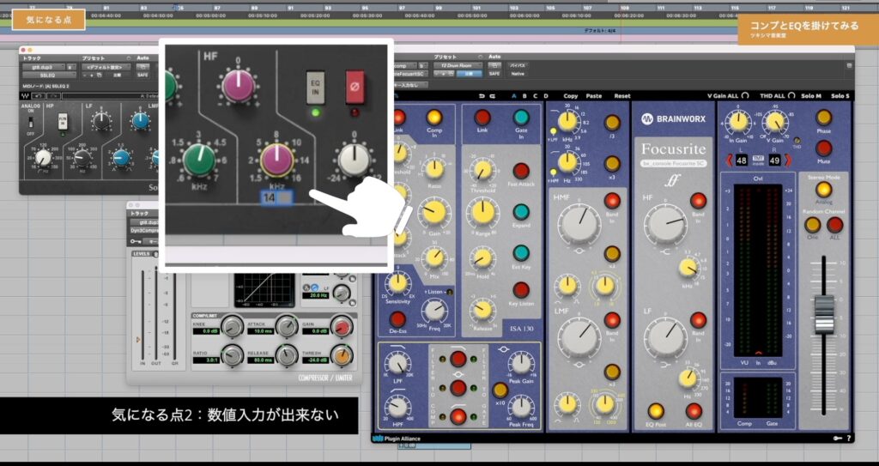The image size is (879, 466).
Task: Click the Random Channel ALL button
Action: click(x=834, y=225)
